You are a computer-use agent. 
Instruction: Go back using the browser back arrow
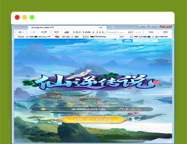[x=21, y=32]
